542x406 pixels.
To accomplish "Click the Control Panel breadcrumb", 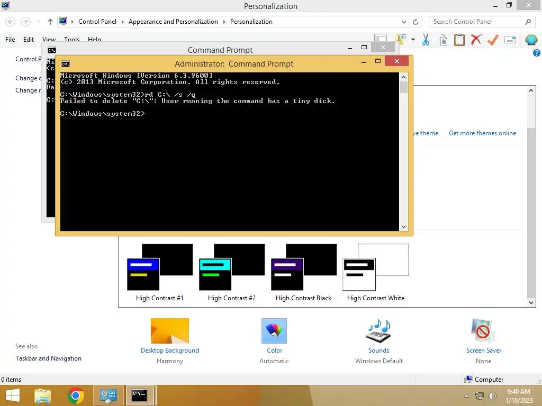I will click(x=97, y=21).
